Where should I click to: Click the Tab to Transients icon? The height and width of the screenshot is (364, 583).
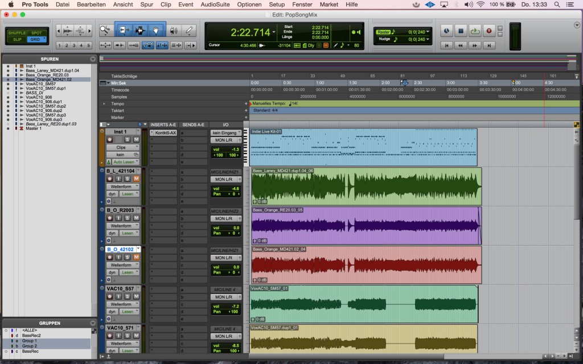click(x=120, y=45)
